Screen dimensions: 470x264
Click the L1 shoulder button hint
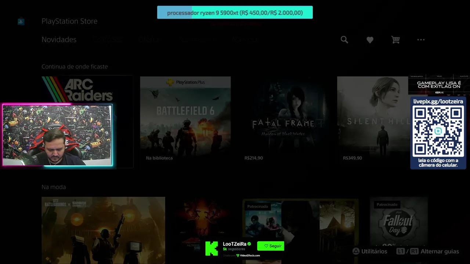click(x=401, y=252)
